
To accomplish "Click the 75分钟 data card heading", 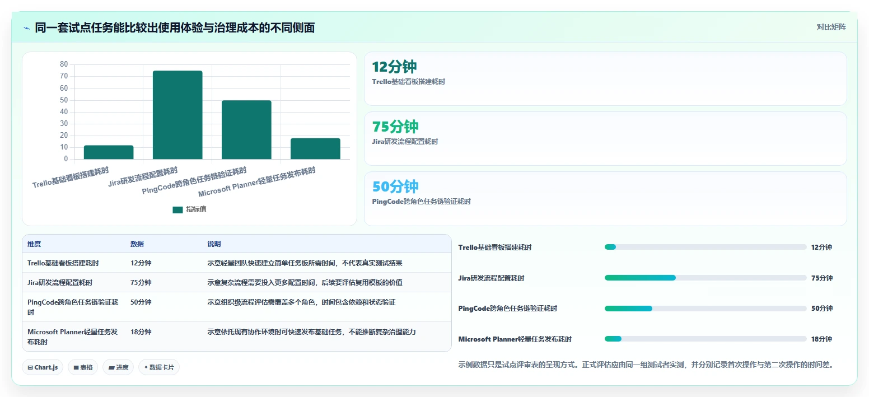I will tap(395, 127).
